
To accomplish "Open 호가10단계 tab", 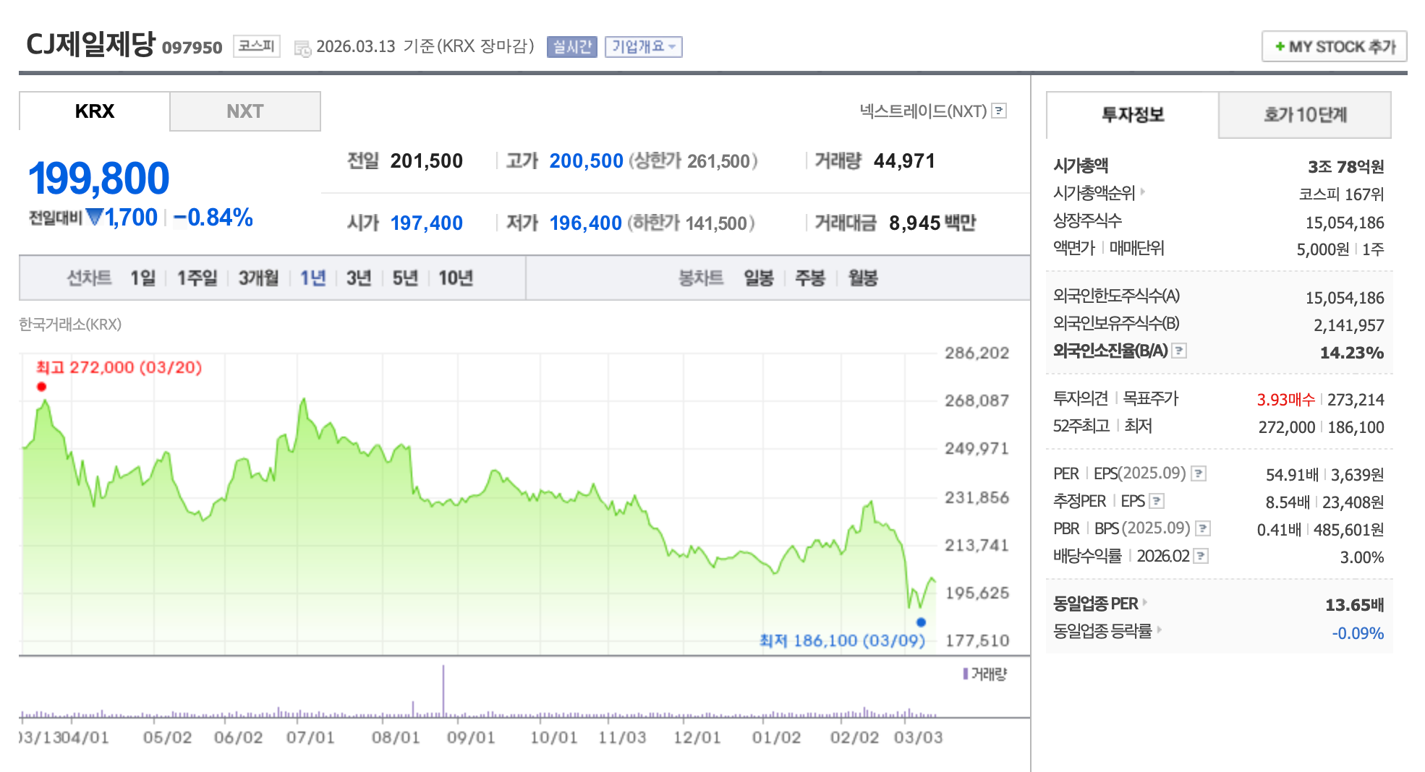I will (1305, 115).
